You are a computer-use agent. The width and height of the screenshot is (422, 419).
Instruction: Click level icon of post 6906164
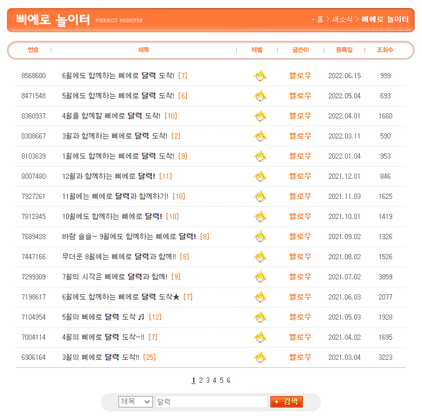pyautogui.click(x=260, y=358)
